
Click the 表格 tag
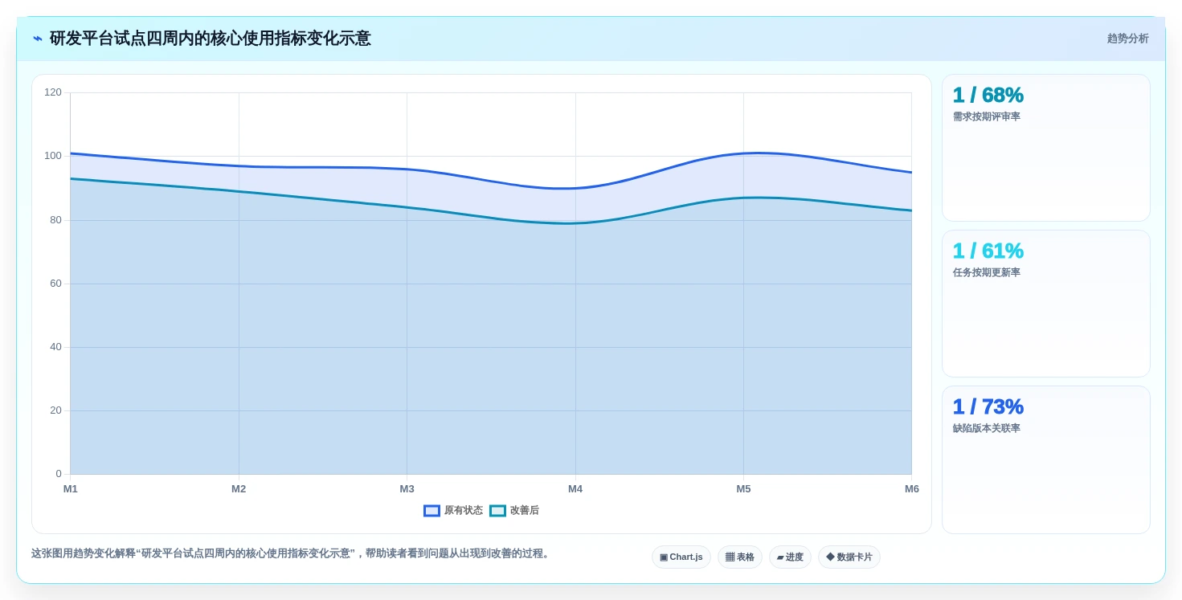coord(740,557)
